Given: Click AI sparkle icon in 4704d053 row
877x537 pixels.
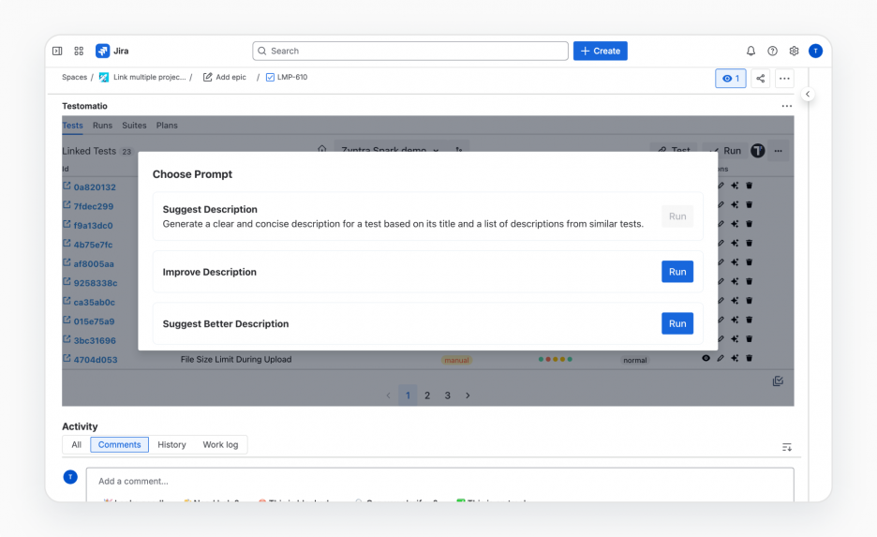Looking at the screenshot, I should click(735, 358).
